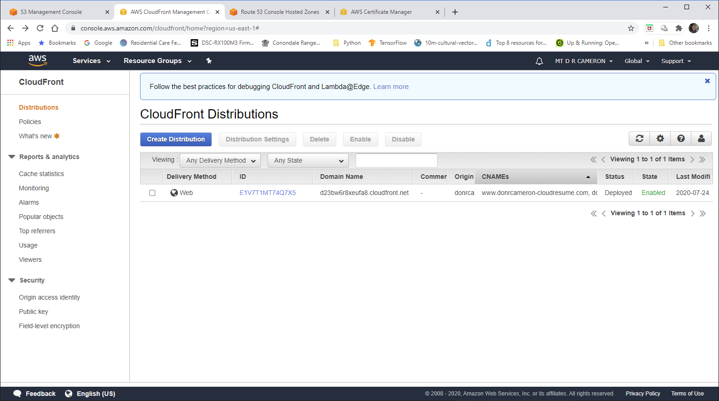Bookmark this page with the star icon
The height and width of the screenshot is (401, 719).
[631, 28]
